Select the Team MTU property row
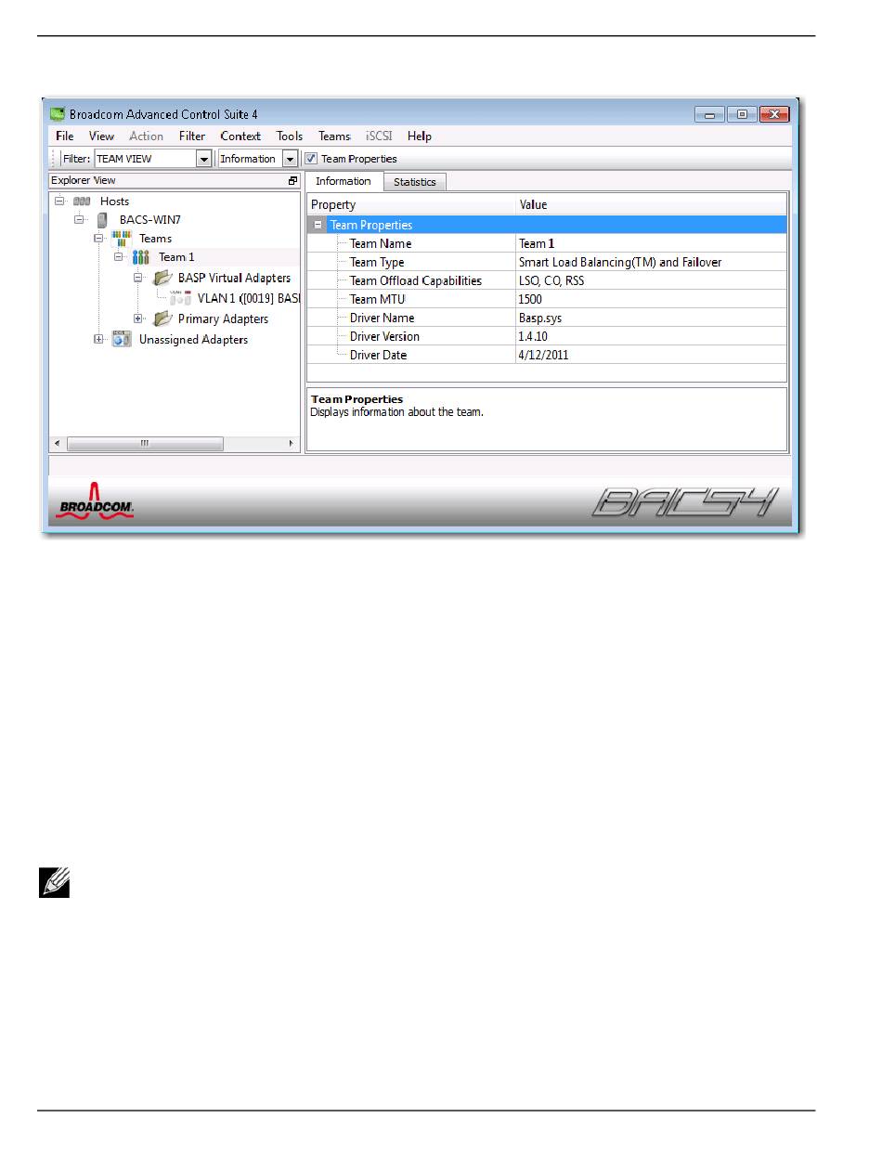 547,299
